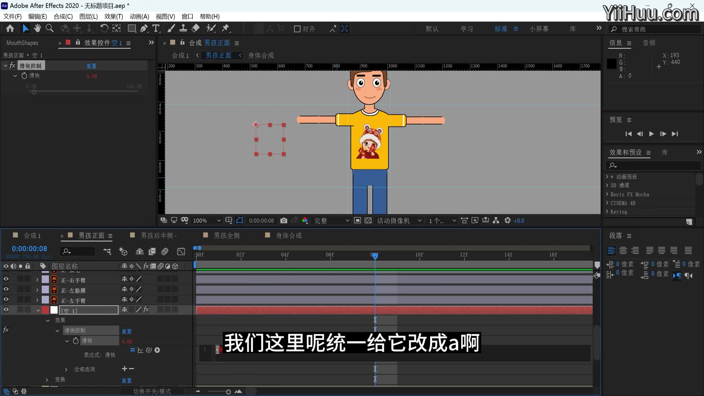Toggle the expression enable equals switch
Viewport: 704px width, 396px height.
click(x=133, y=350)
